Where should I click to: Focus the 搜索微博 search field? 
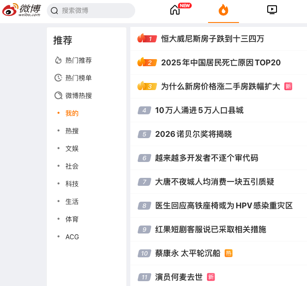pos(91,11)
